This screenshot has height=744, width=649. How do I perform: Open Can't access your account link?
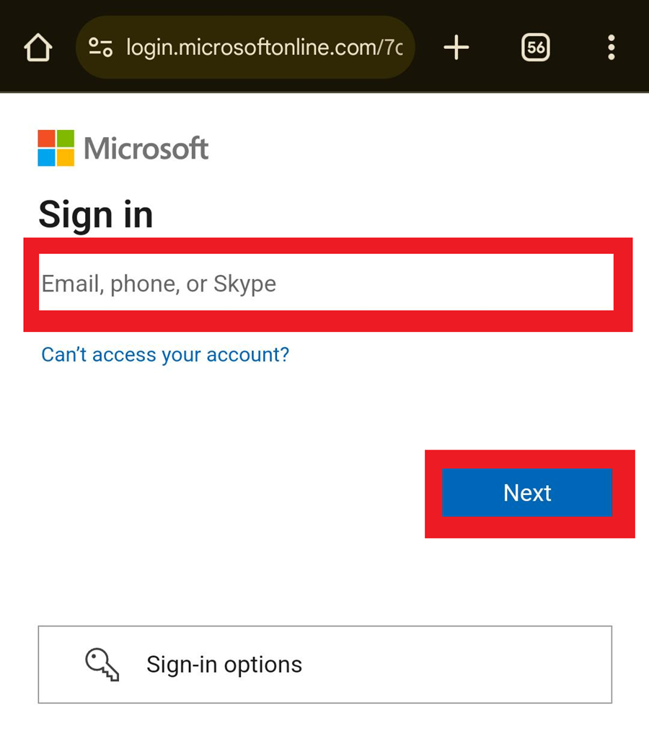[165, 354]
